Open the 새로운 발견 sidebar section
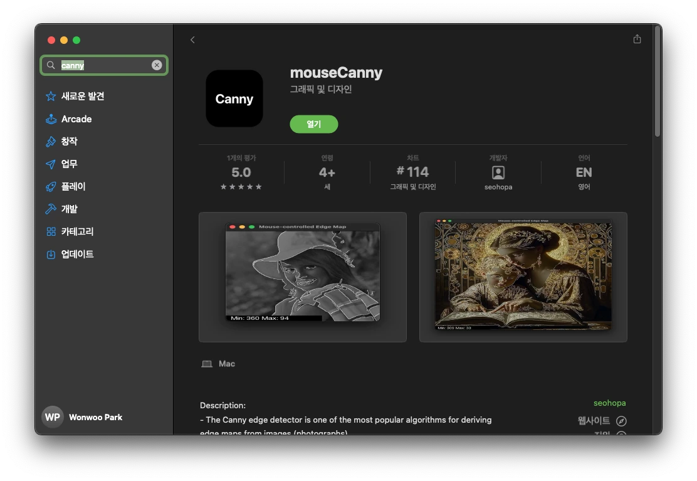Image resolution: width=697 pixels, height=481 pixels. pos(83,96)
